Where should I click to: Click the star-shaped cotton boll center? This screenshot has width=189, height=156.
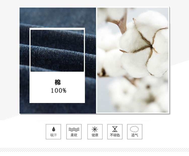[x=151, y=46]
